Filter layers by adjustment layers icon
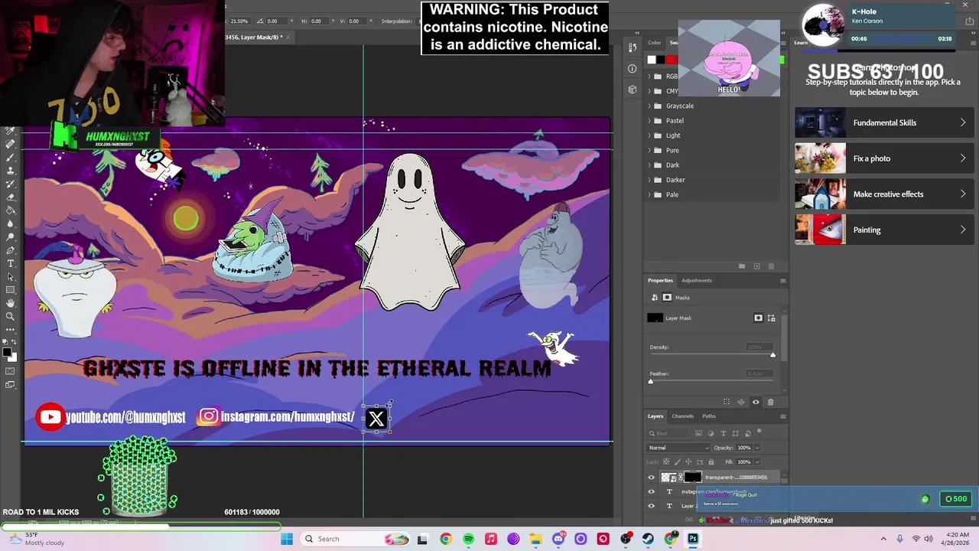 coord(711,433)
